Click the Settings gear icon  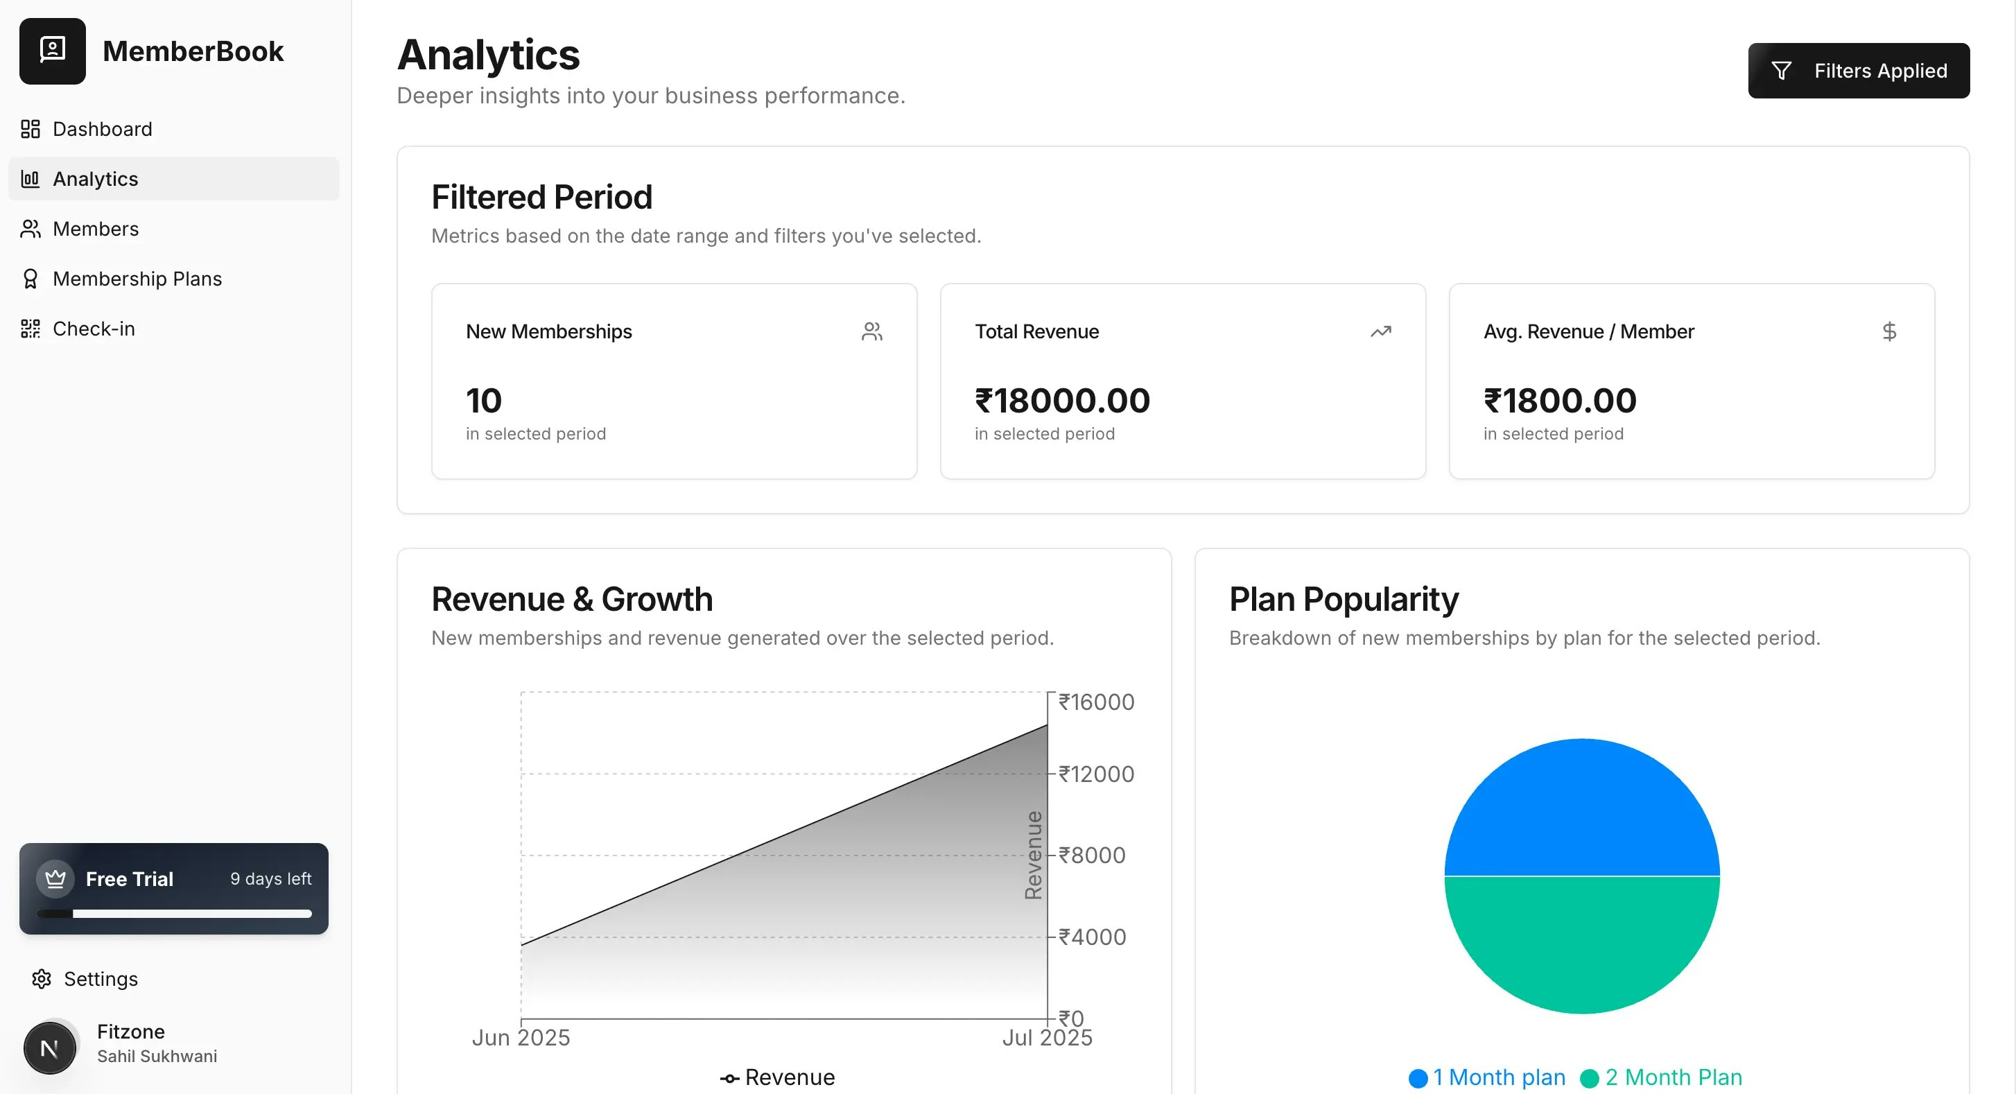42,979
